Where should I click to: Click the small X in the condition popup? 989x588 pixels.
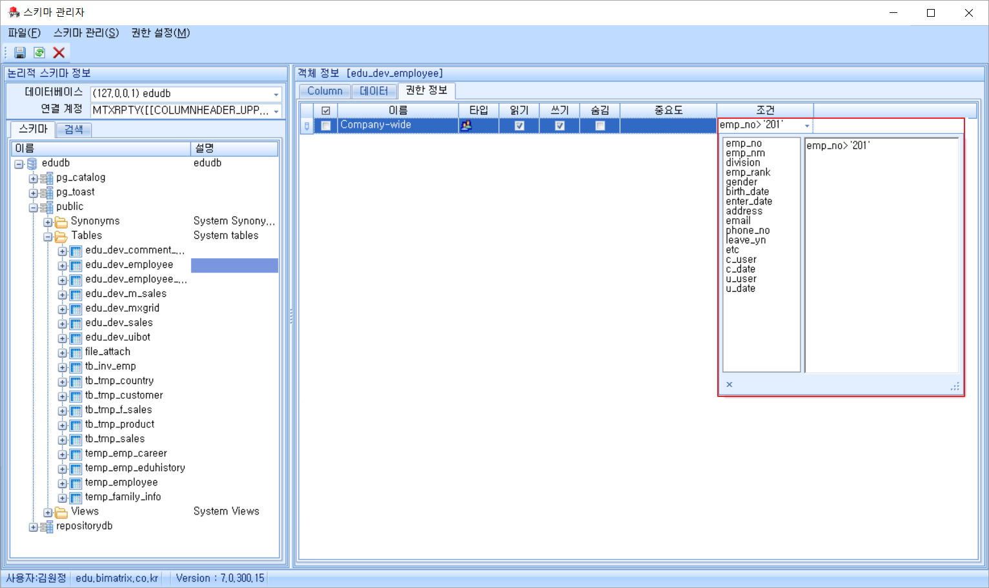point(729,385)
